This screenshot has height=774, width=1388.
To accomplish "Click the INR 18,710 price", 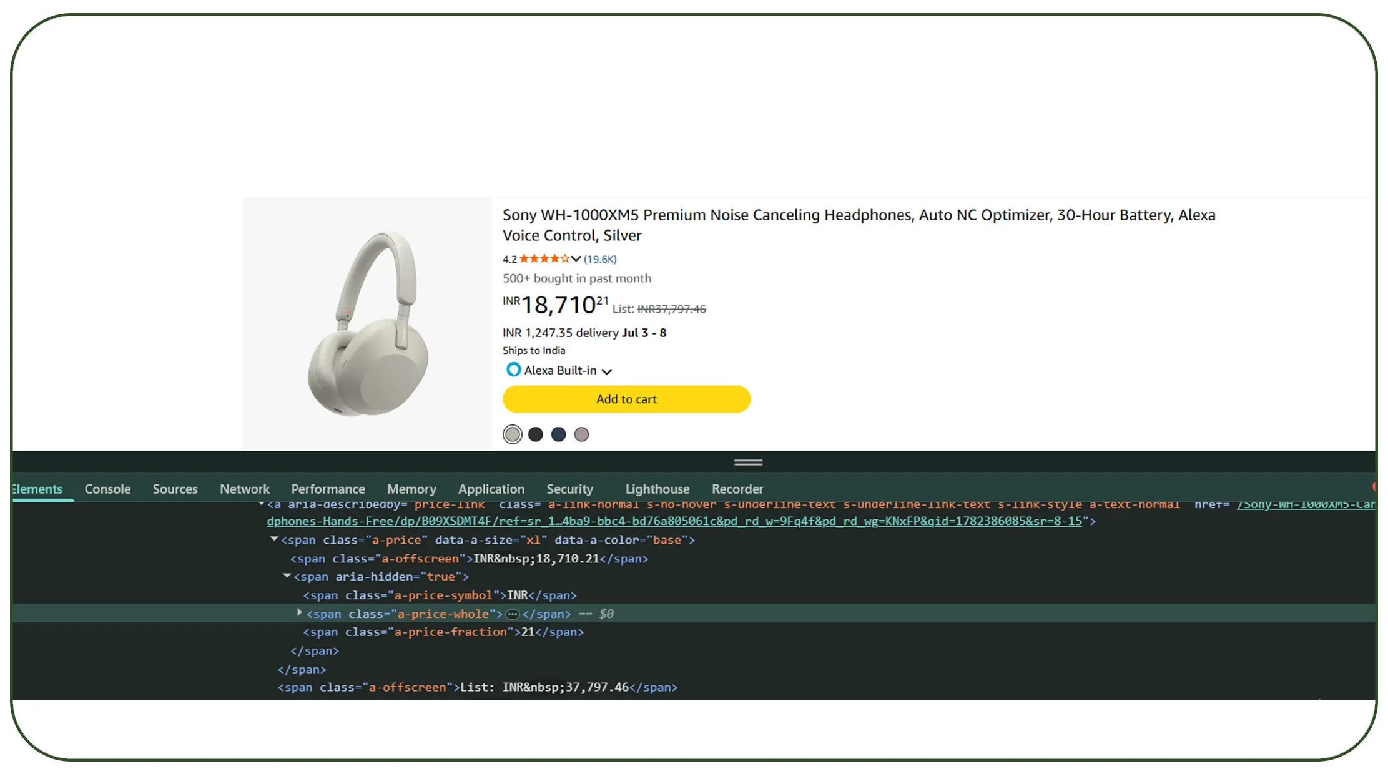I will pos(556,305).
